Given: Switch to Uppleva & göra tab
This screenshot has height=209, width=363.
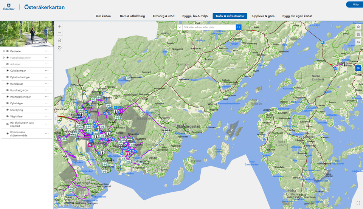Looking at the screenshot, I should click(263, 16).
